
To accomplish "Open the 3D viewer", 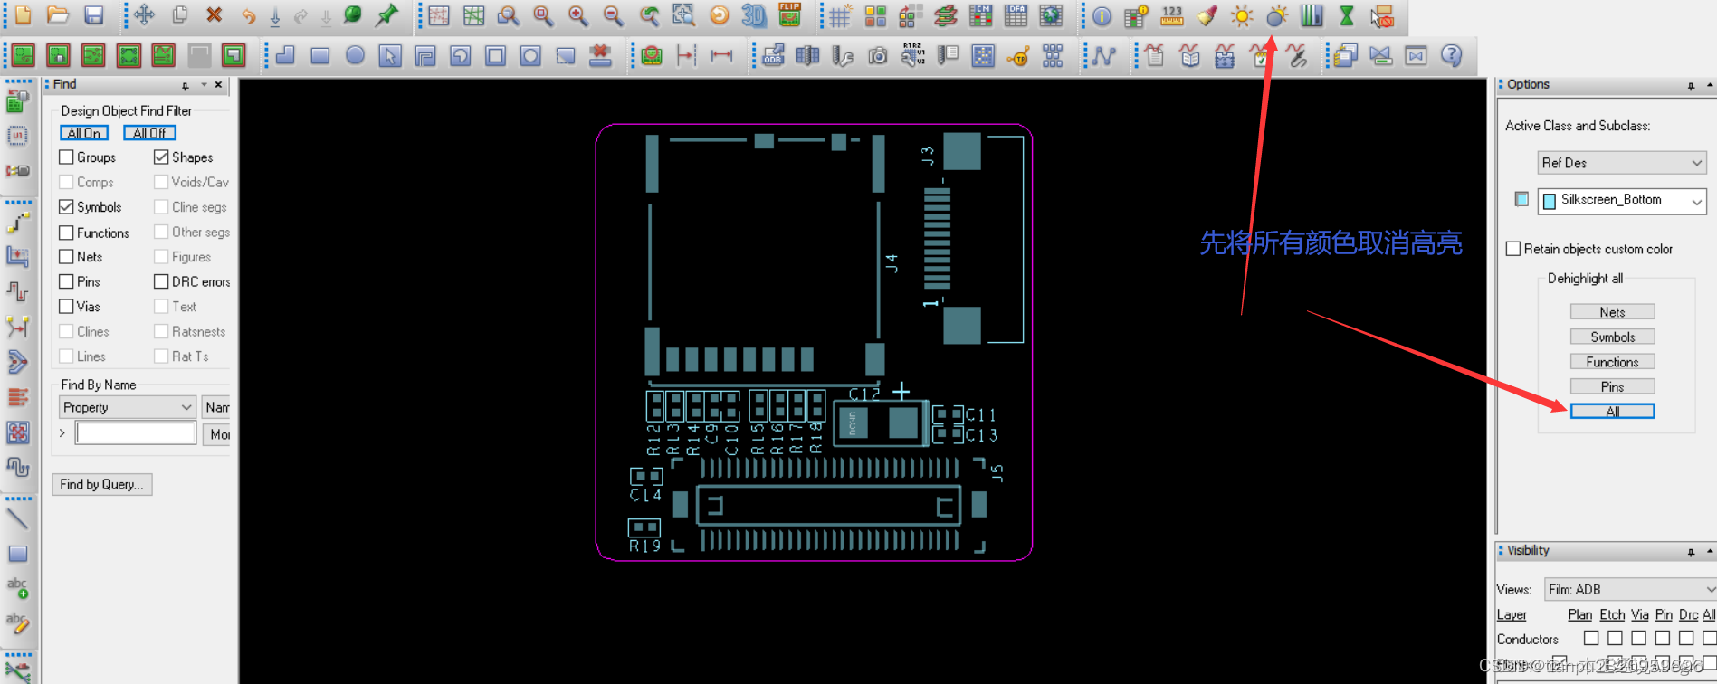I will (753, 15).
